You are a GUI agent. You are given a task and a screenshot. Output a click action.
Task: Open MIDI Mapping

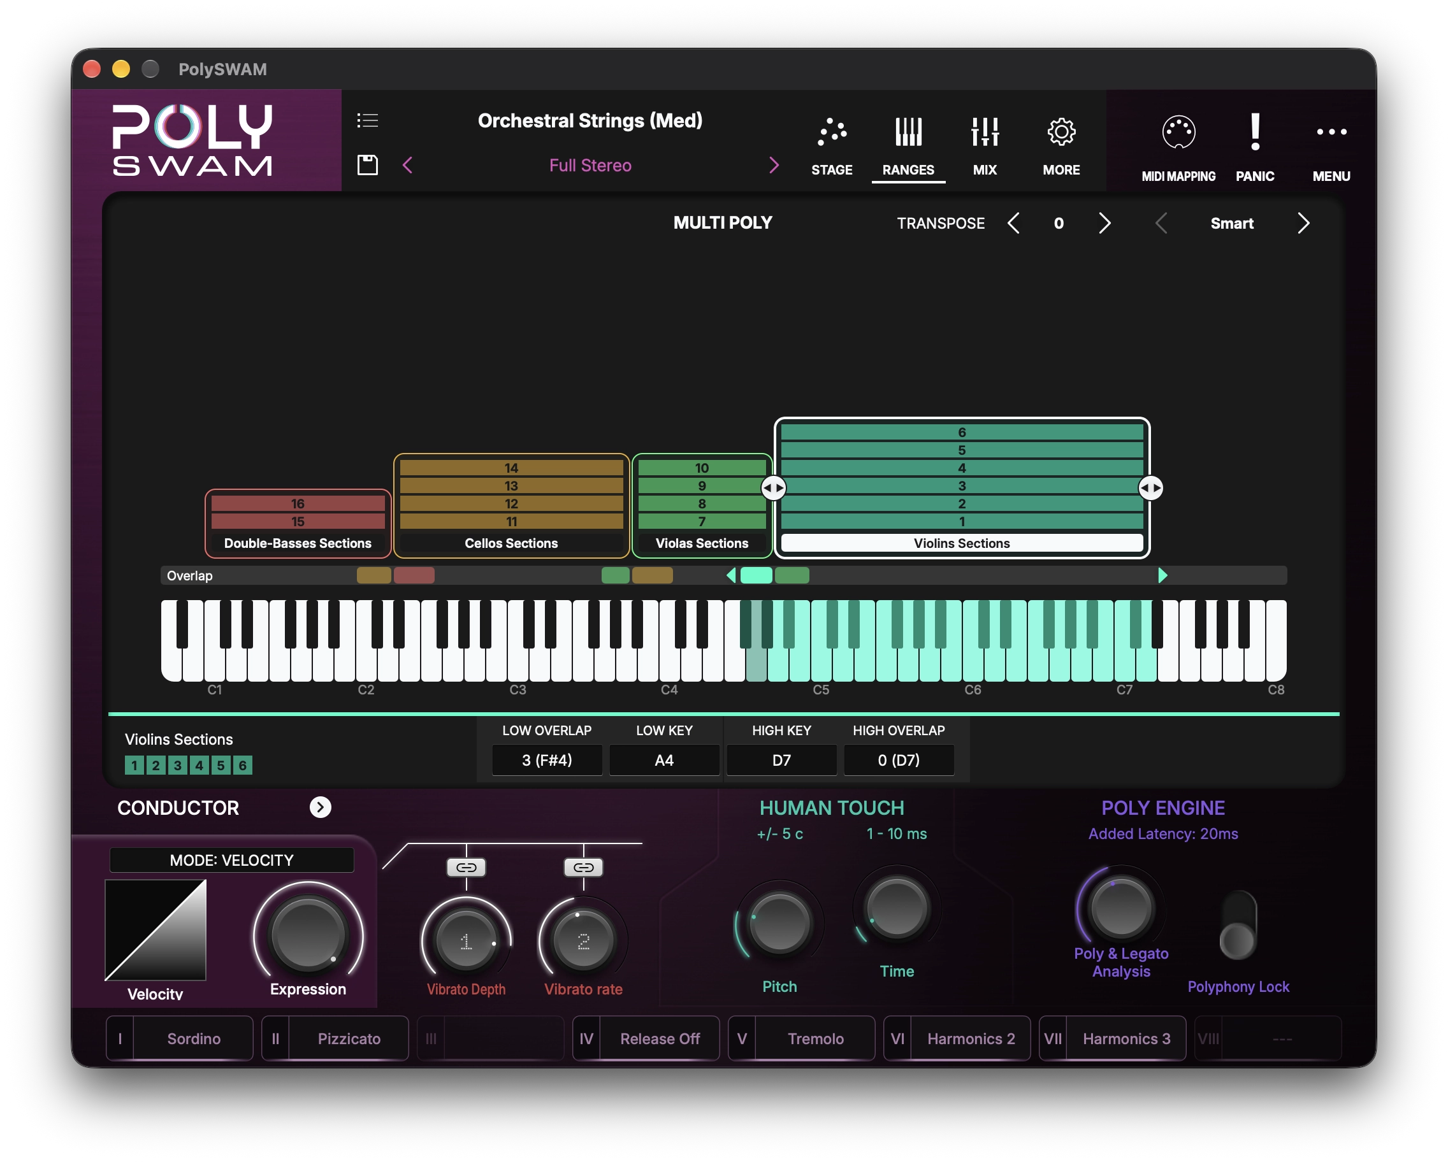pos(1178,149)
